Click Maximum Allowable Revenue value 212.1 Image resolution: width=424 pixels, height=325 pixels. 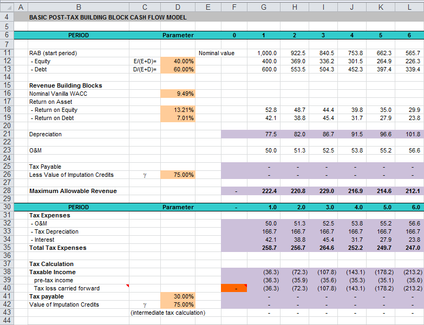pos(413,191)
